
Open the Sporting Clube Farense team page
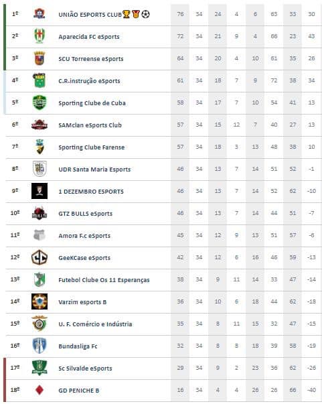[91, 147]
